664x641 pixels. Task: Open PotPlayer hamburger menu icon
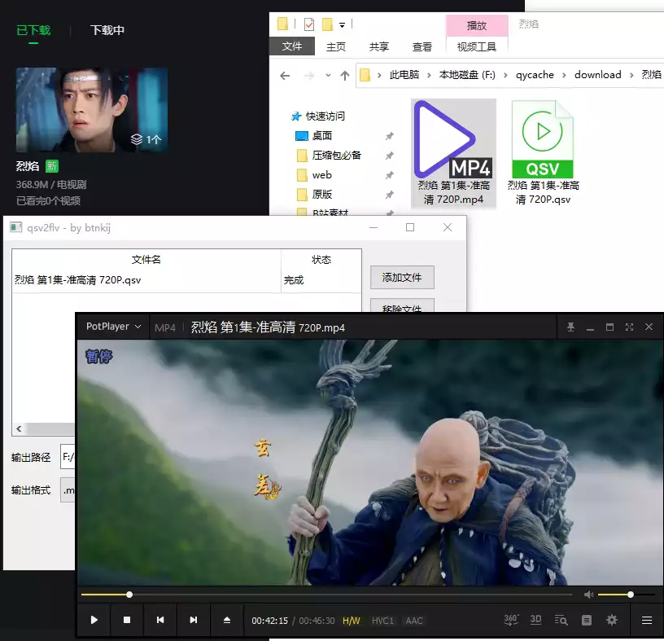[647, 620]
